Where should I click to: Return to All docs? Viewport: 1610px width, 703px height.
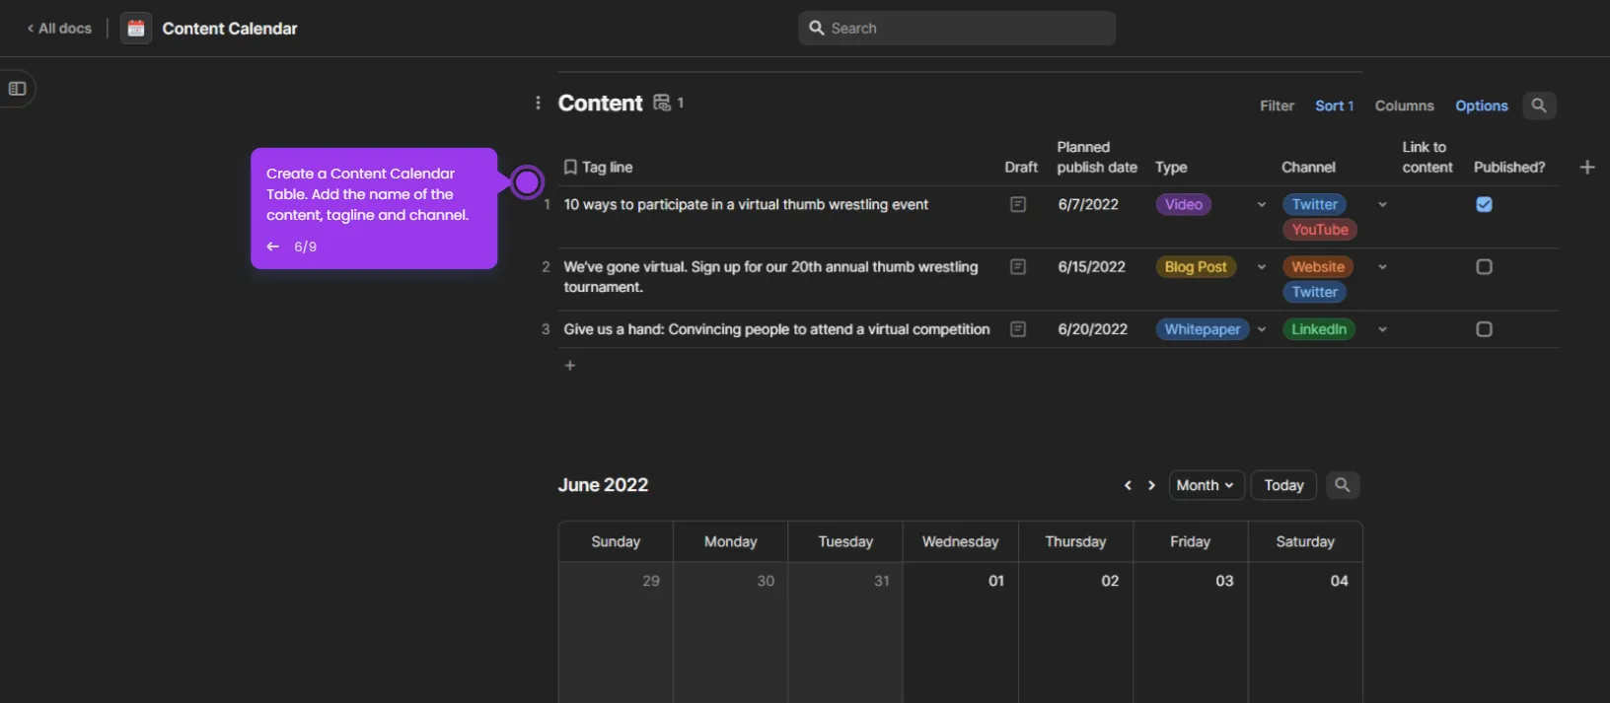coord(59,29)
